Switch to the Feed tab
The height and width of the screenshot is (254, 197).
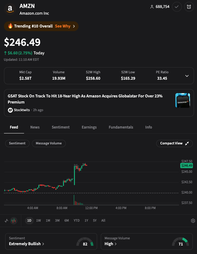click(x=14, y=127)
